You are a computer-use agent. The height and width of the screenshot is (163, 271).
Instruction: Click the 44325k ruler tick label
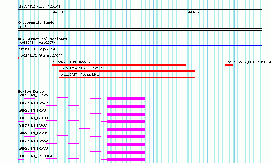(58, 12)
